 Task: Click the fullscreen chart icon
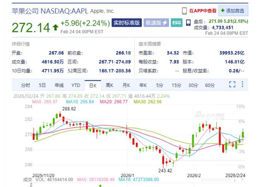pos(232,85)
